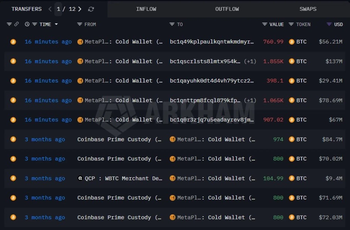Image resolution: width=350 pixels, height=230 pixels.
Task: Go to the previous transfers page
Action: (x=50, y=9)
